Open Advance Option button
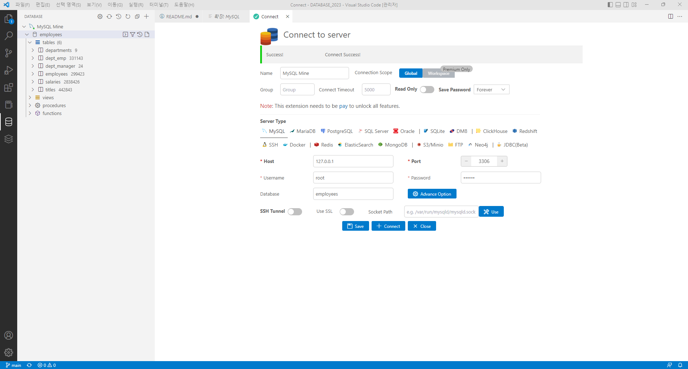This screenshot has width=688, height=369. click(432, 194)
